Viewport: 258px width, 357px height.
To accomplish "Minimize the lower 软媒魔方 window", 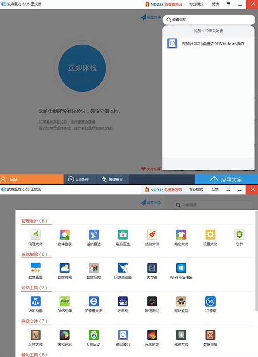I will [x=240, y=190].
